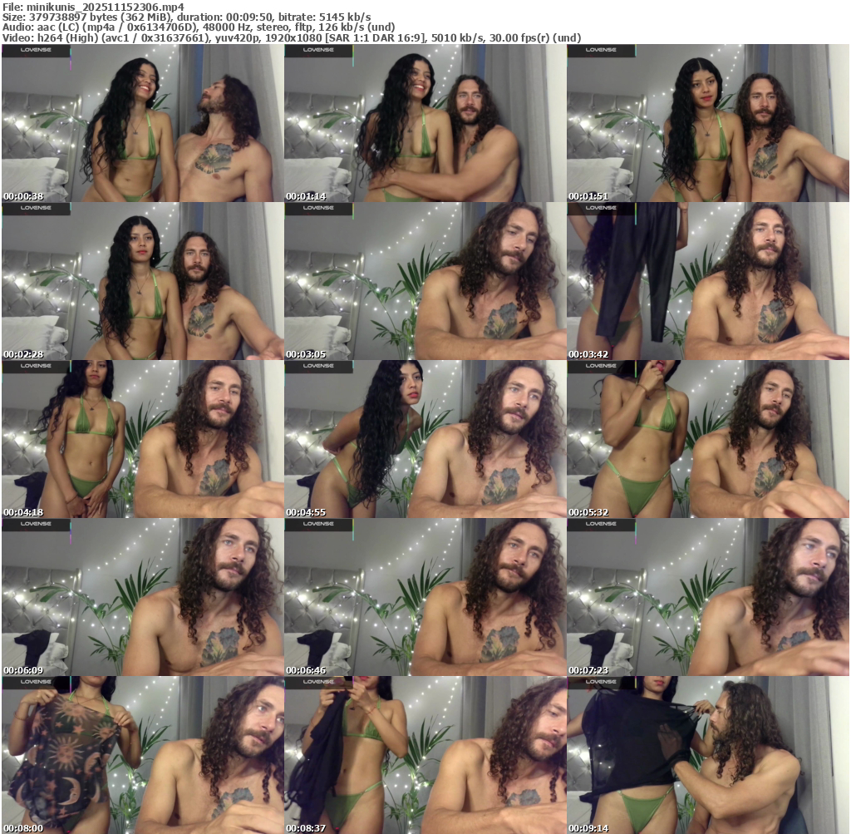Open the thumbnail at timestamp 00:07:23
This screenshot has height=834, width=851.
708,597
